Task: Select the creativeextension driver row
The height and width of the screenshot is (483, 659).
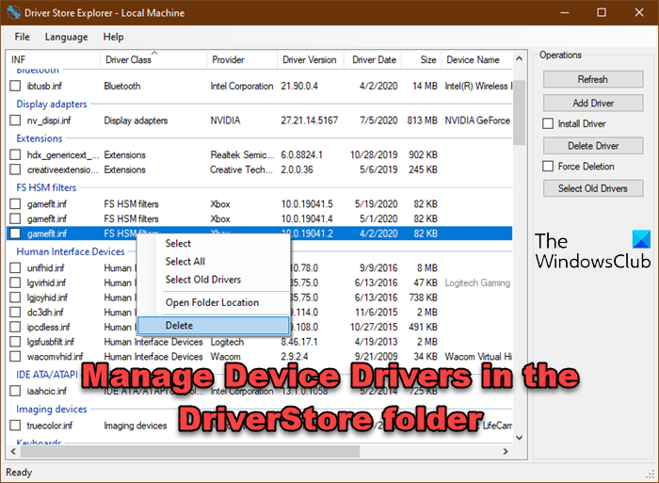Action: point(56,169)
